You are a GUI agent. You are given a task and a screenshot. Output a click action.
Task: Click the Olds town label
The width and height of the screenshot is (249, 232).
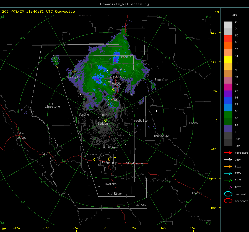(x=105, y=115)
